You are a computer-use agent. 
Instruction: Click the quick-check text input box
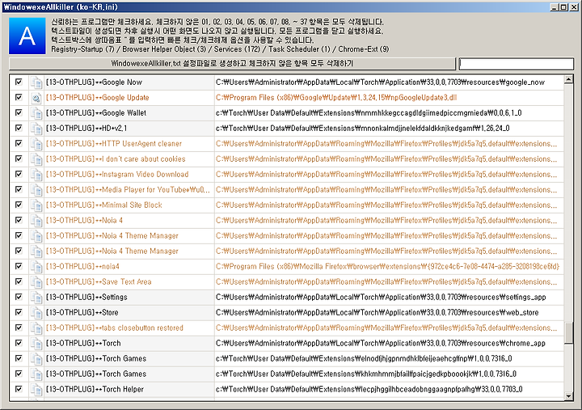(517, 64)
